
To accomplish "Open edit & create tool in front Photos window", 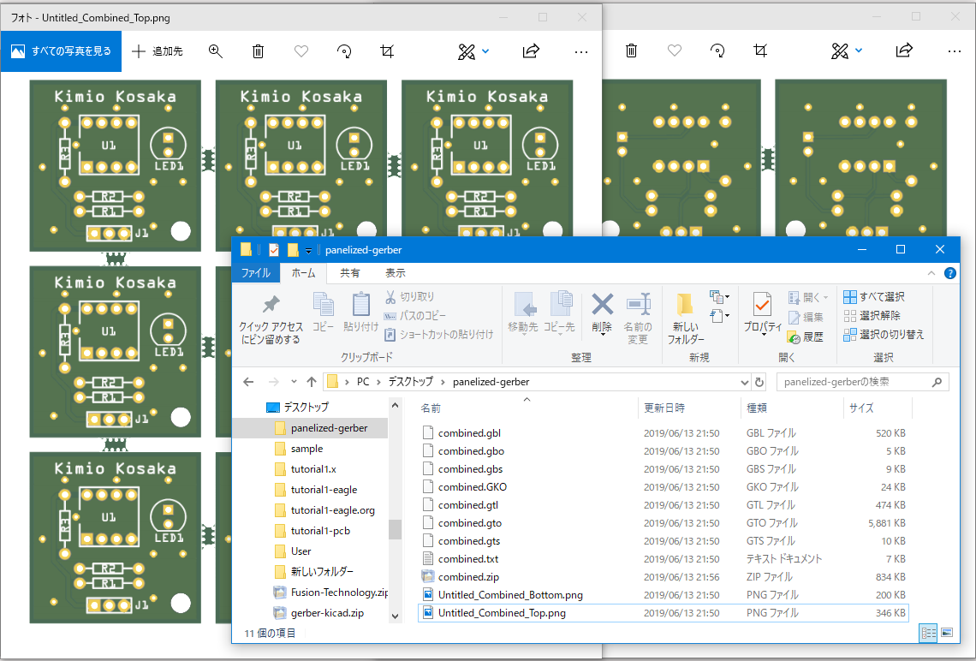I will [467, 51].
